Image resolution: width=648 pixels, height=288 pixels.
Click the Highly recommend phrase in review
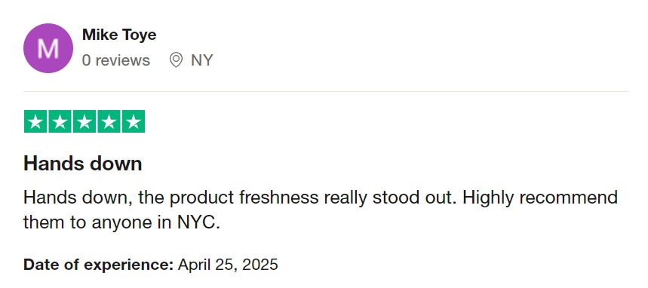(539, 198)
